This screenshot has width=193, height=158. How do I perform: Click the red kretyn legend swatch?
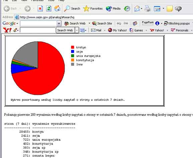point(72,47)
